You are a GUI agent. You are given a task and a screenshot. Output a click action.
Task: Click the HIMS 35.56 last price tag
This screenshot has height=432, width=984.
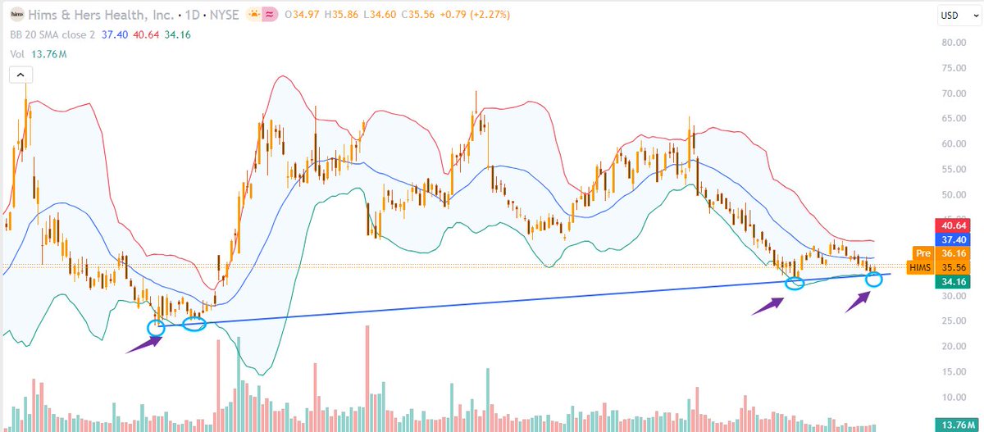click(940, 267)
